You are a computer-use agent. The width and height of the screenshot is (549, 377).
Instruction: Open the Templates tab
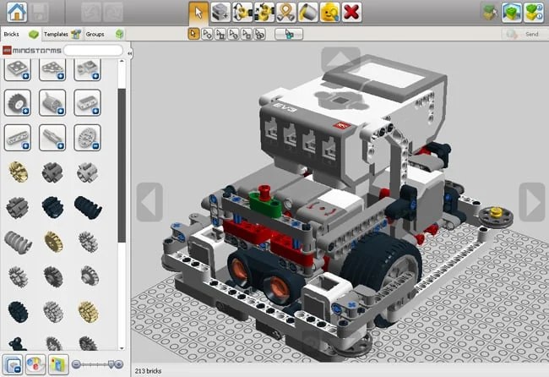[x=63, y=34]
